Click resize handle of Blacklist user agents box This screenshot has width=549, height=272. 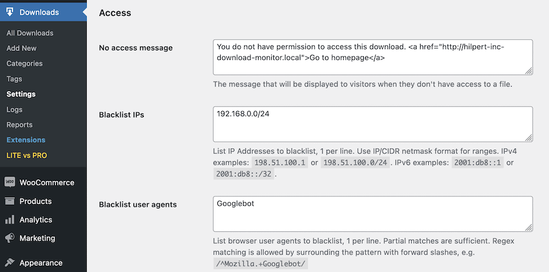click(529, 228)
